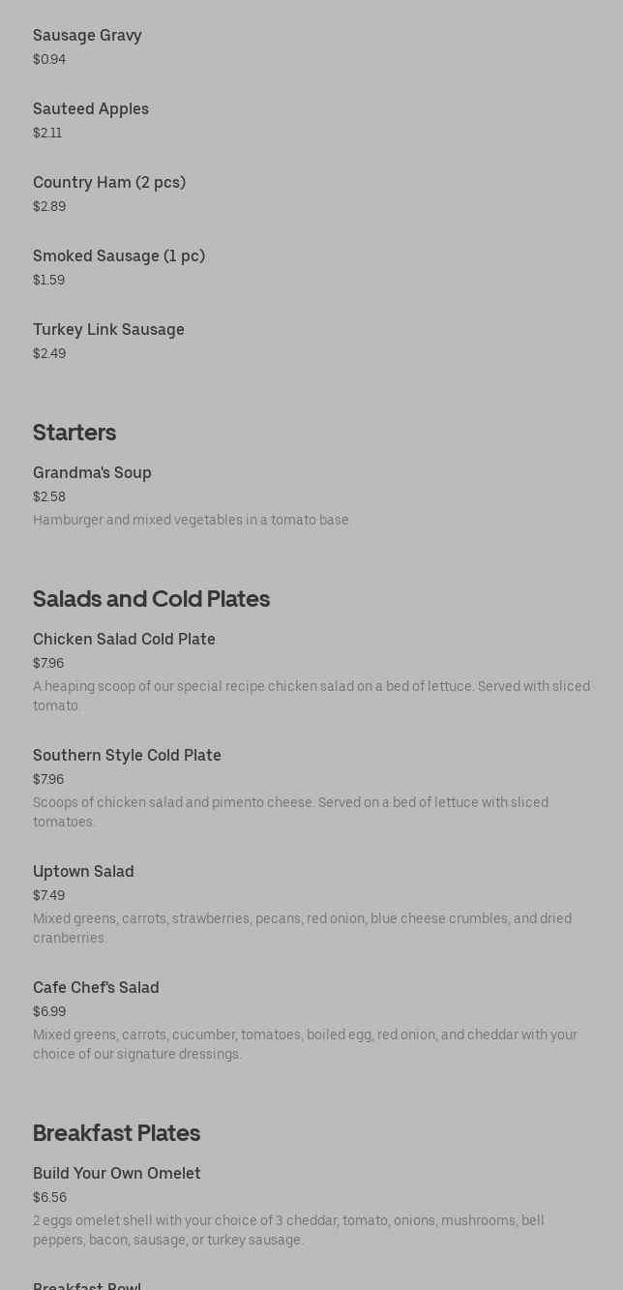Open Southern Style Cold Plate item
Image resolution: width=623 pixels, height=1290 pixels.
click(127, 756)
